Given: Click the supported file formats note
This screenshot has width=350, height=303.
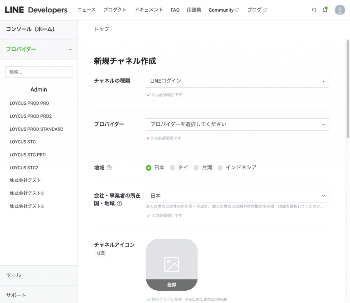Looking at the screenshot, I should pyautogui.click(x=187, y=300).
